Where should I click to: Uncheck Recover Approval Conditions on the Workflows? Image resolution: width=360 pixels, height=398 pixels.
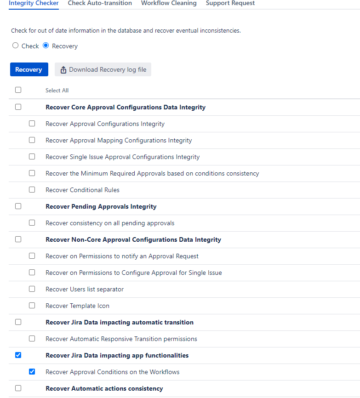(32, 372)
